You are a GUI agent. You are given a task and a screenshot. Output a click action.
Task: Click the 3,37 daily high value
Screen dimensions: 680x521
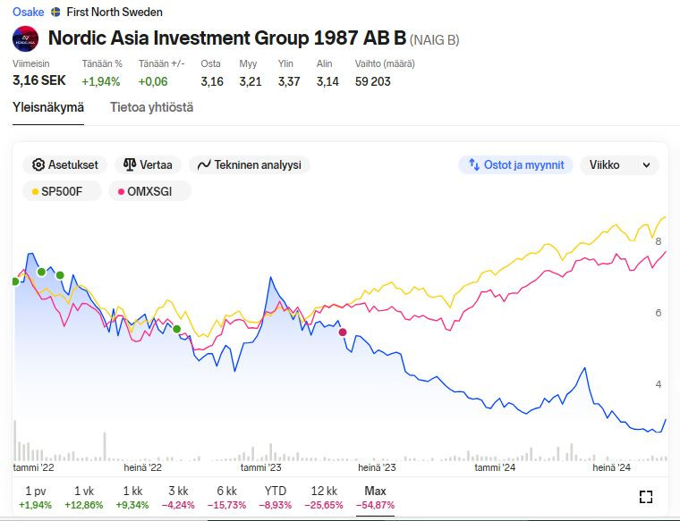tap(289, 81)
